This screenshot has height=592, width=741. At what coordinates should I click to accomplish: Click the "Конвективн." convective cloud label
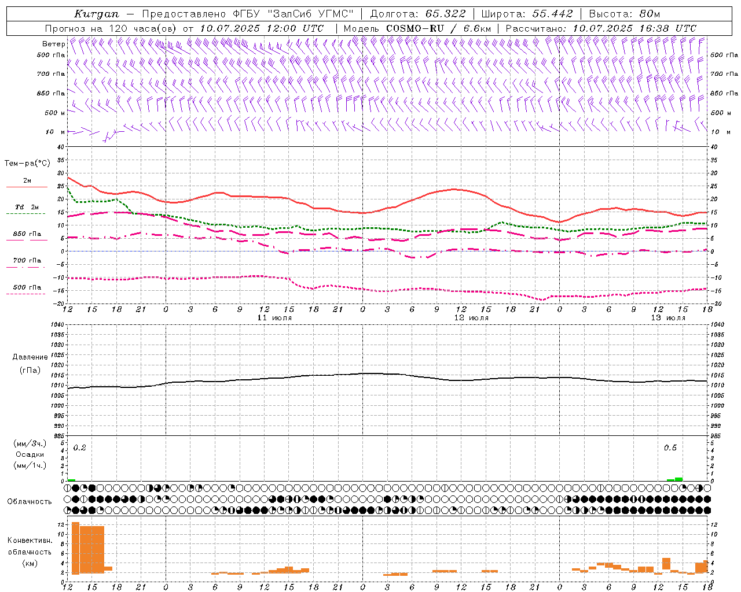(x=30, y=541)
